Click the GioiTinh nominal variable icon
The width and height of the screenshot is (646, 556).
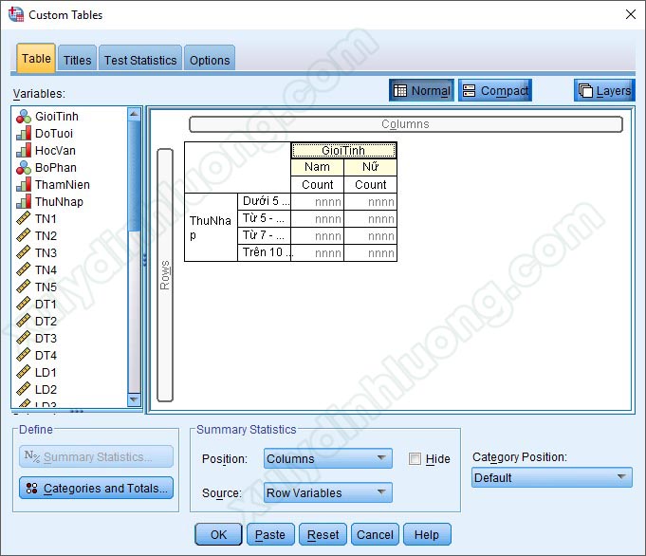[24, 117]
